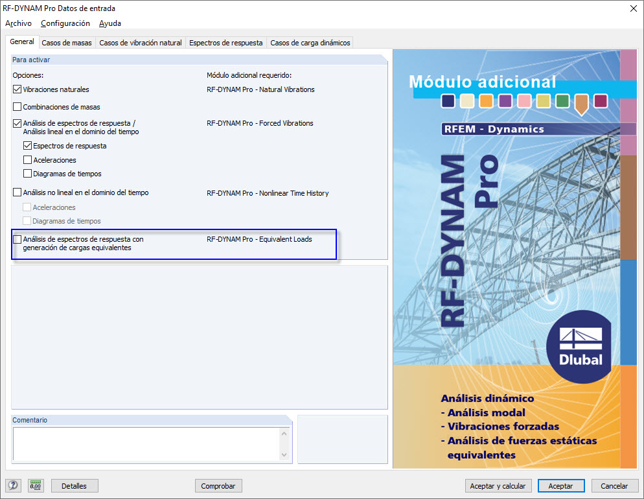
Task: Select the Espectros de respuesta tab
Action: (x=225, y=41)
